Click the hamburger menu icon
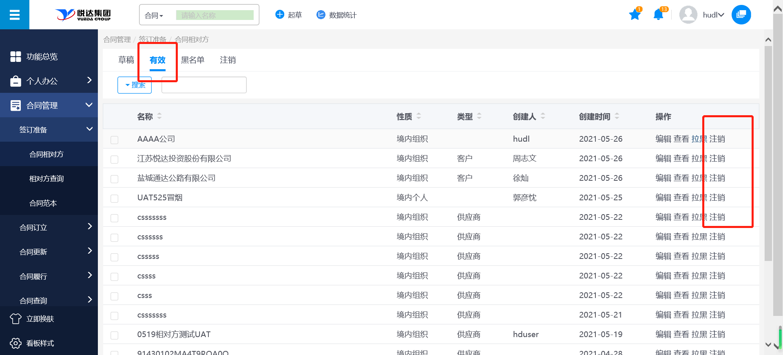The image size is (783, 355). [x=15, y=15]
